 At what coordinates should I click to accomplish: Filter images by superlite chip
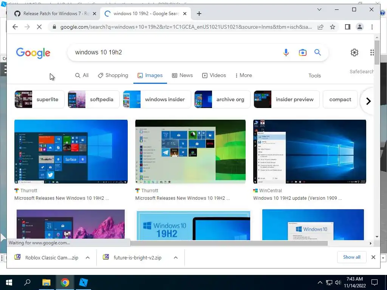click(39, 99)
